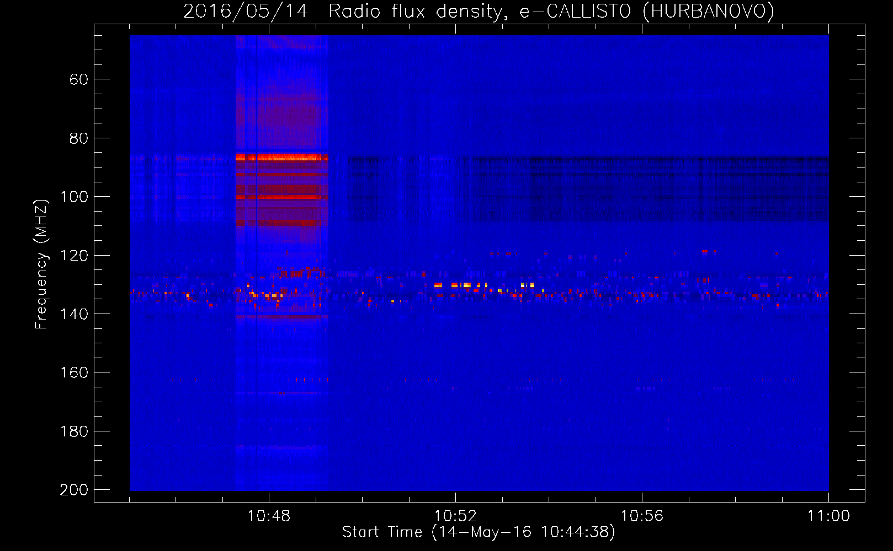Click the '11:00' time tick label
This screenshot has height=551, width=893.
tap(828, 516)
